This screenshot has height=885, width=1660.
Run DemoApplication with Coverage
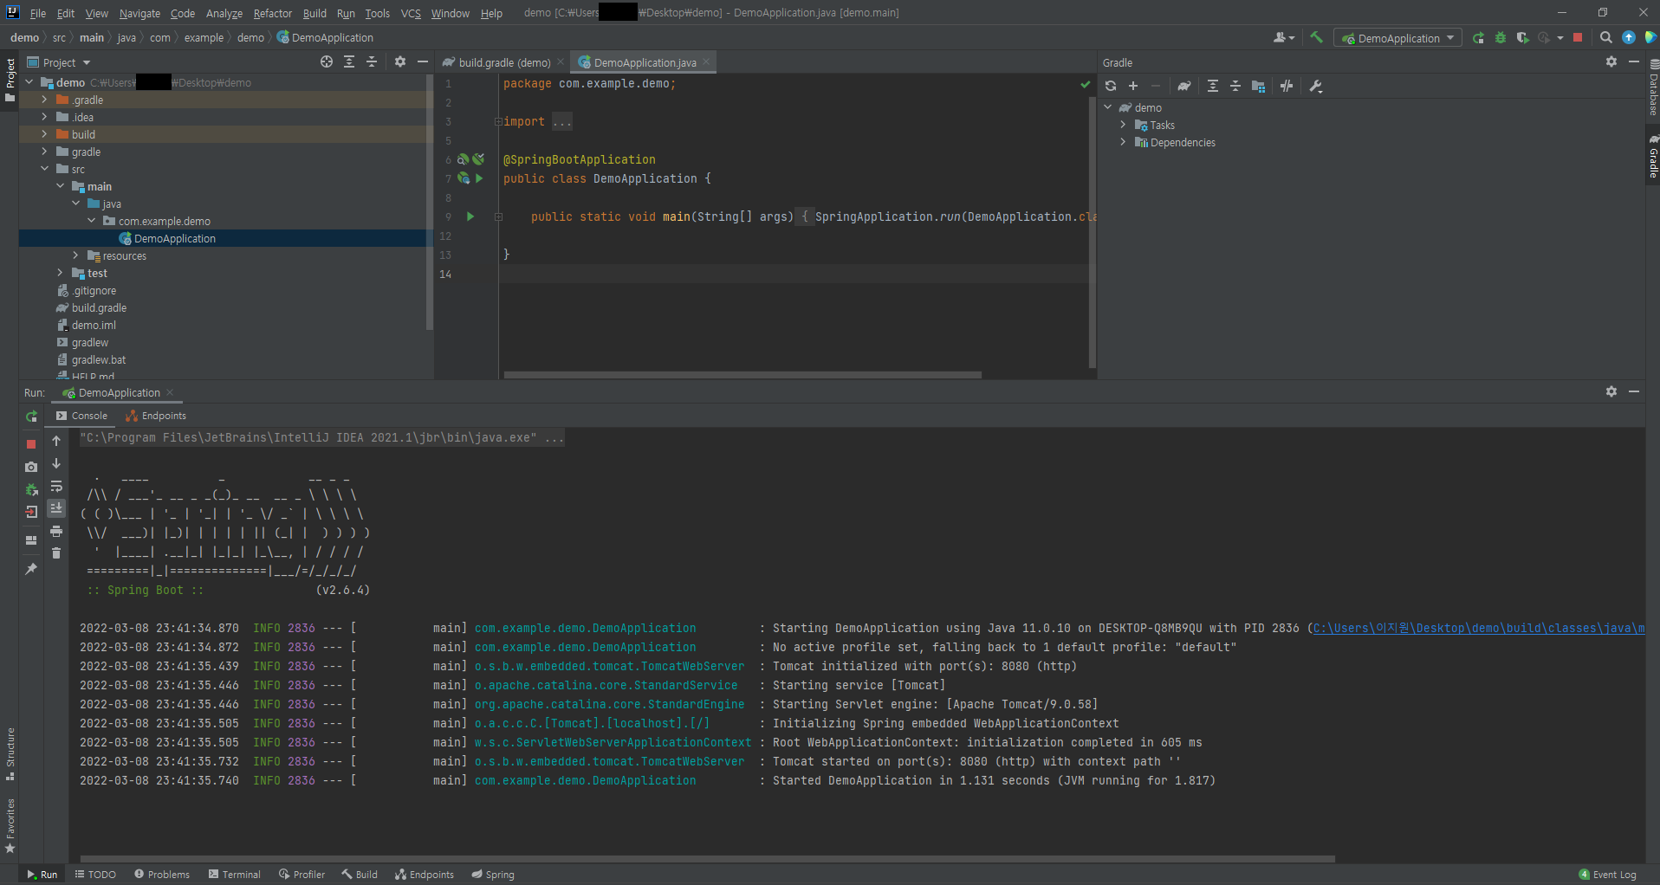(1522, 38)
